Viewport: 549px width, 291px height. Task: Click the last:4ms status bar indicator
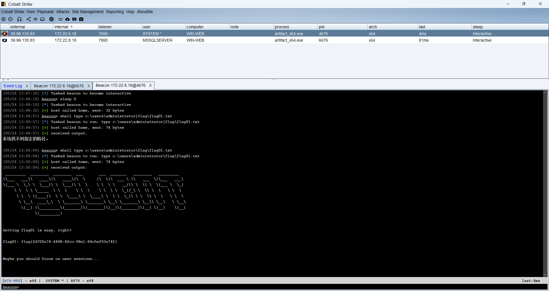tap(531, 281)
